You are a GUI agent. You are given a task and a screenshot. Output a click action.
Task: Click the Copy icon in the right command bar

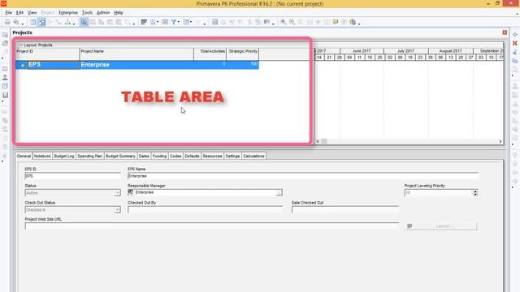point(514,61)
